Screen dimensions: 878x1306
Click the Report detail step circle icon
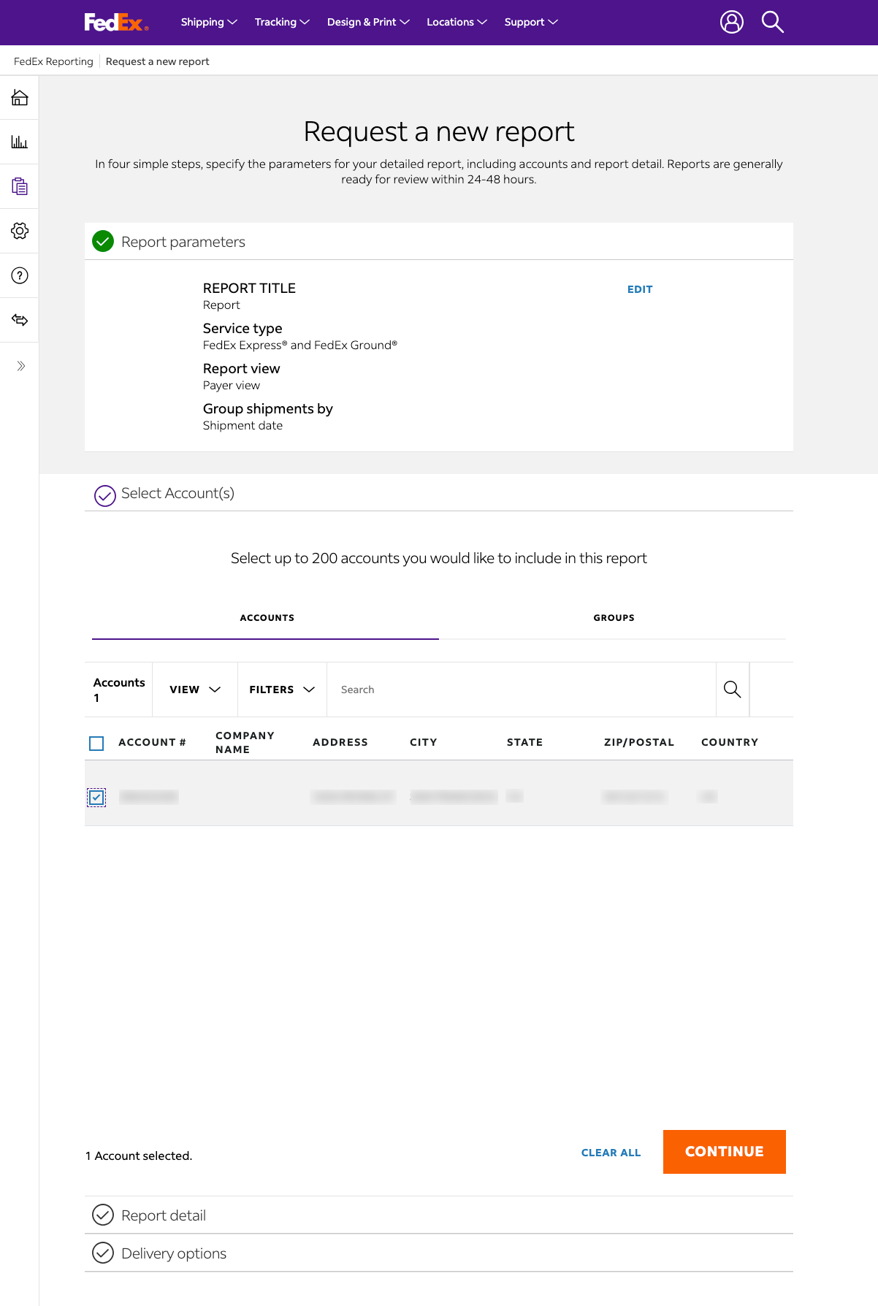pos(103,1215)
